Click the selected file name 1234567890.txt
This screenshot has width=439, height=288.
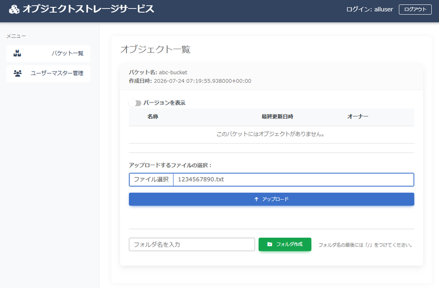[x=201, y=179]
